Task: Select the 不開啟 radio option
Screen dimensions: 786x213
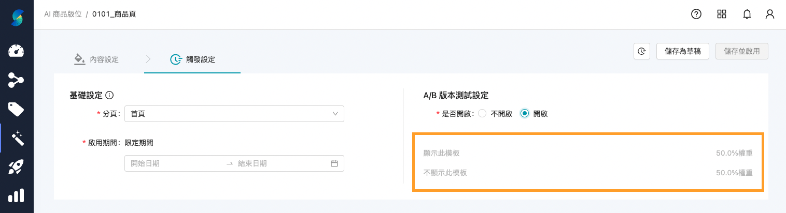Action: pos(482,114)
